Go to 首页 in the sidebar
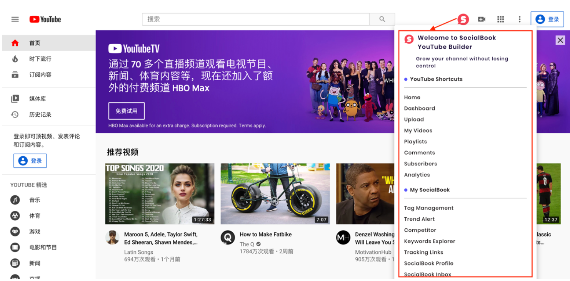This screenshot has width=570, height=281. click(49, 43)
